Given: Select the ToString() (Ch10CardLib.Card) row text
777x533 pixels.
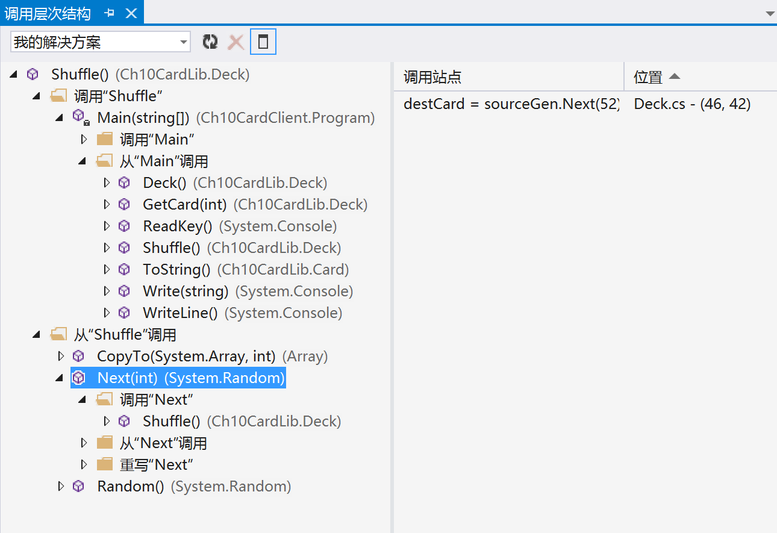Looking at the screenshot, I should click(246, 269).
